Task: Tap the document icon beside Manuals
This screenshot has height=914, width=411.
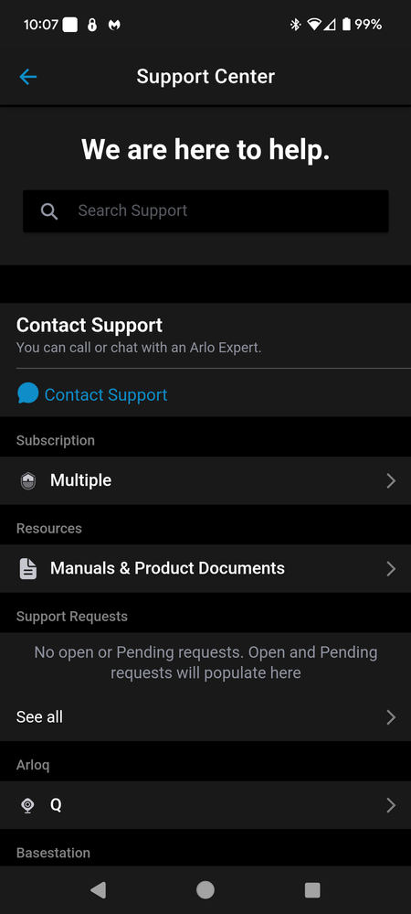Action: (28, 569)
